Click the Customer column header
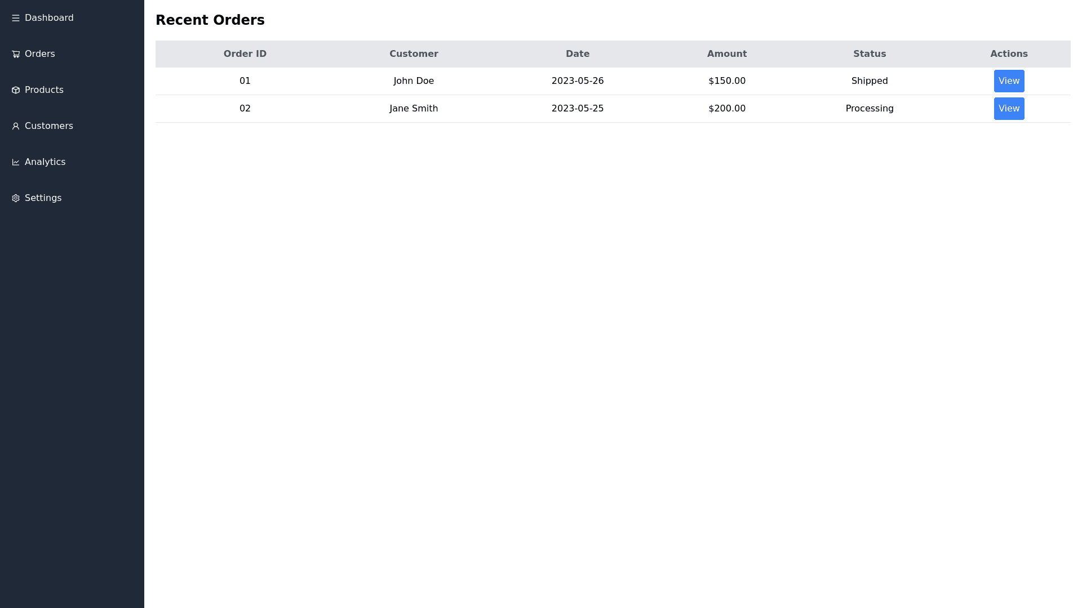The image size is (1082, 608). [414, 54]
